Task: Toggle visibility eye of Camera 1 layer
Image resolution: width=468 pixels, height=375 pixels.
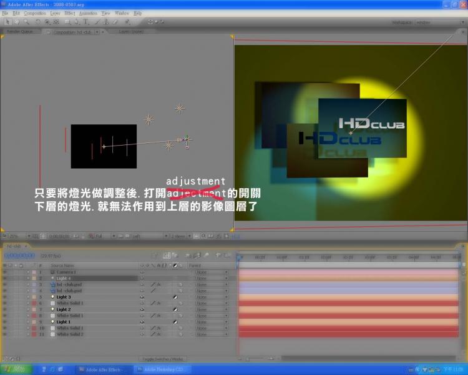Action: (x=5, y=272)
